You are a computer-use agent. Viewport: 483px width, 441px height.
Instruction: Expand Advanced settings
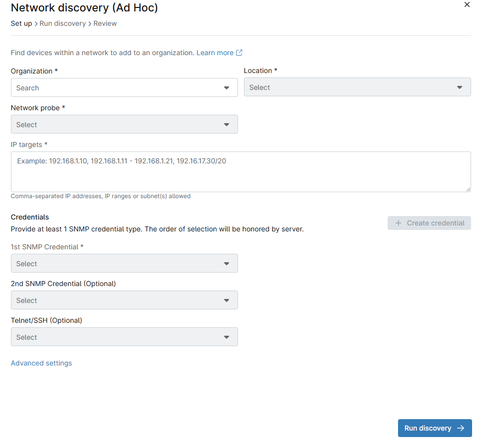(41, 363)
